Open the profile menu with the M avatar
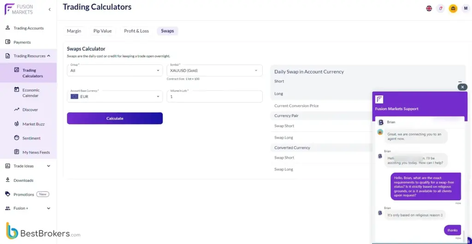The width and height of the screenshot is (472, 244). pos(466,8)
